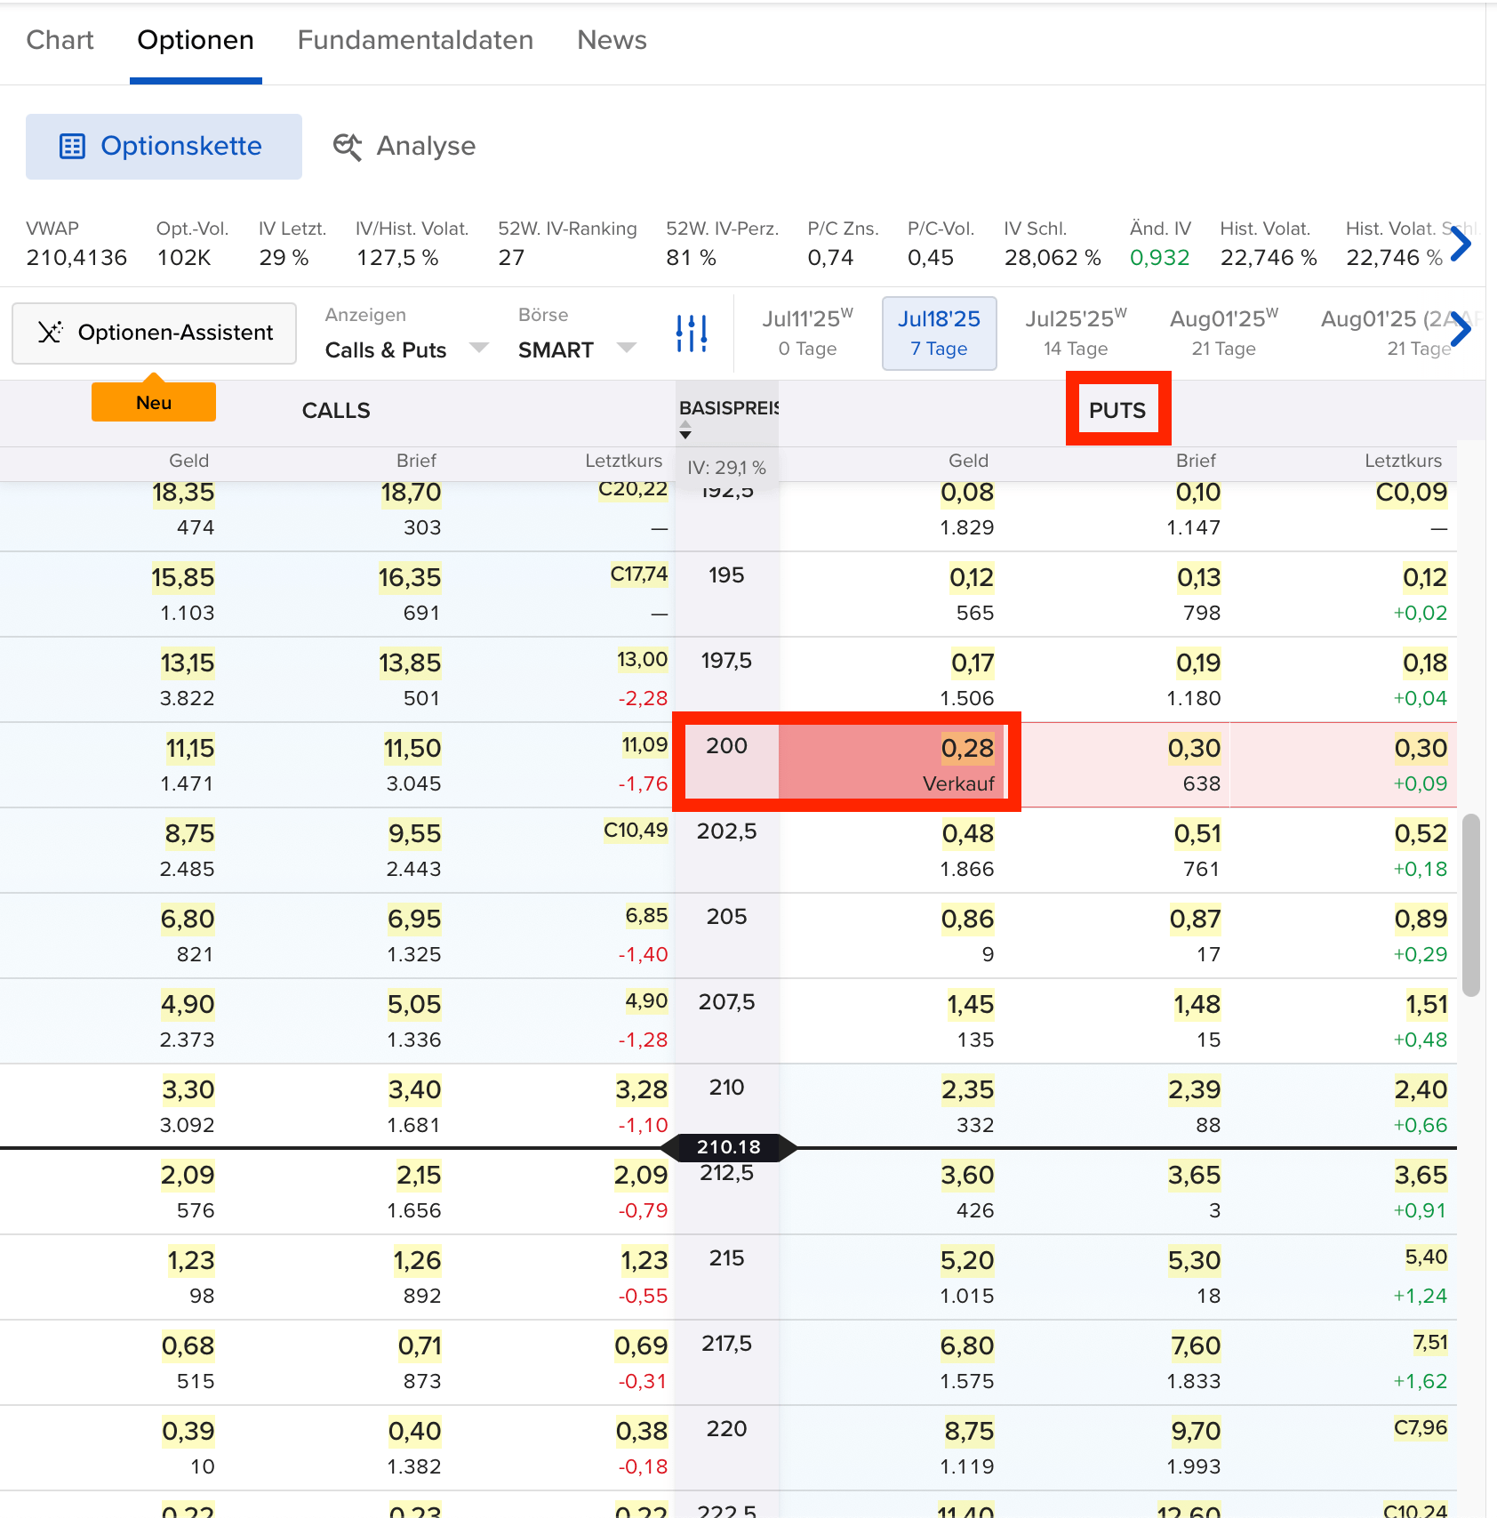
Task: Click the Optionen-Assistent button
Action: pos(155,333)
